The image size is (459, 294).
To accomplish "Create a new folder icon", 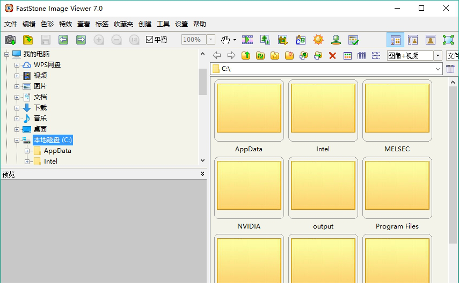I will [x=289, y=55].
